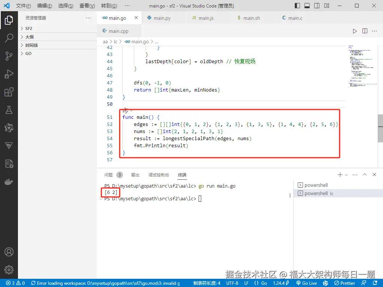The image size is (383, 287).
Task: Open the Source Control view
Action: point(9,56)
